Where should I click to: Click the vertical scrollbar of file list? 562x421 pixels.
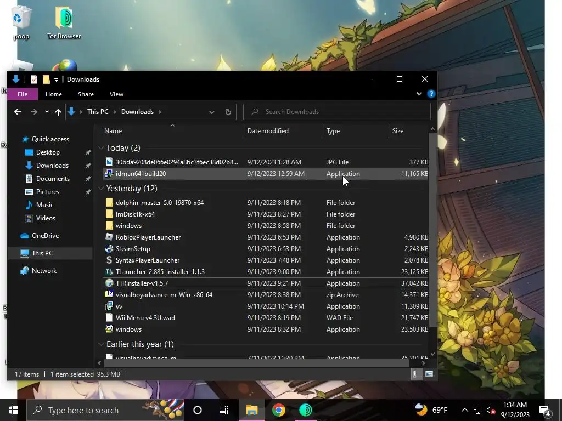pos(432,231)
